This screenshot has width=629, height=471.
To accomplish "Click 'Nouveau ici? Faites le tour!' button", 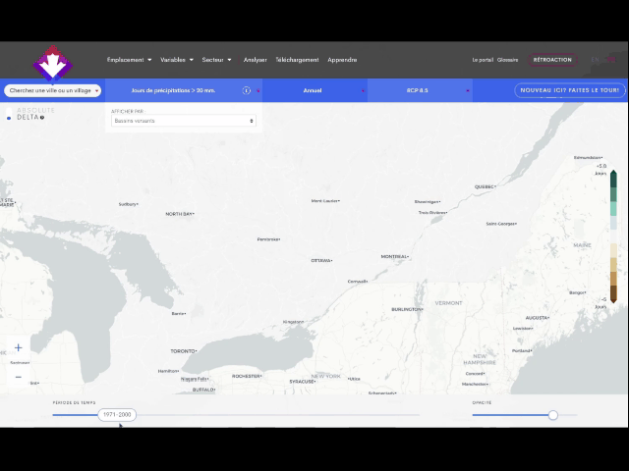I will (570, 90).
